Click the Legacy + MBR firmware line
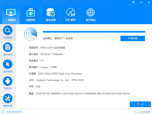 43,67
